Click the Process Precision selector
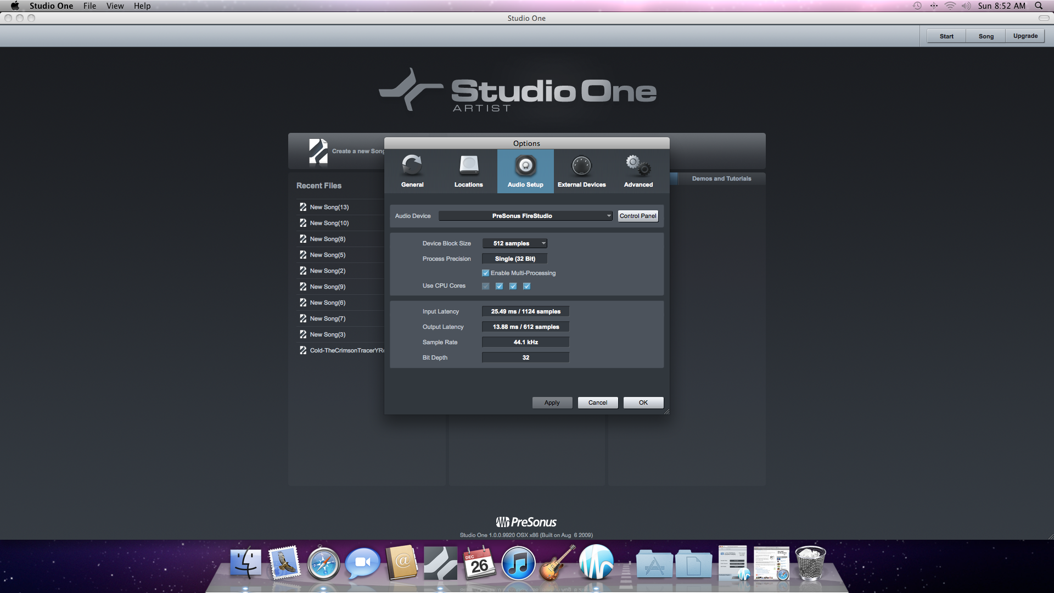The image size is (1054, 593). (515, 259)
